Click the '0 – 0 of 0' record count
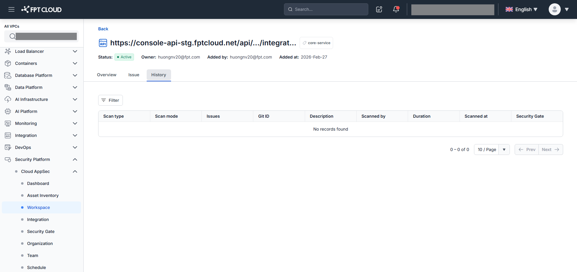Image resolution: width=577 pixels, height=272 pixels. pos(460,150)
